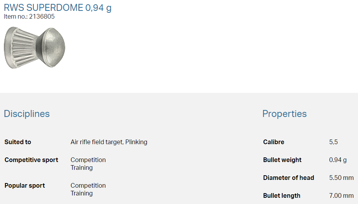Click the Disciplines section heading
The height and width of the screenshot is (204, 358).
pyautogui.click(x=27, y=114)
